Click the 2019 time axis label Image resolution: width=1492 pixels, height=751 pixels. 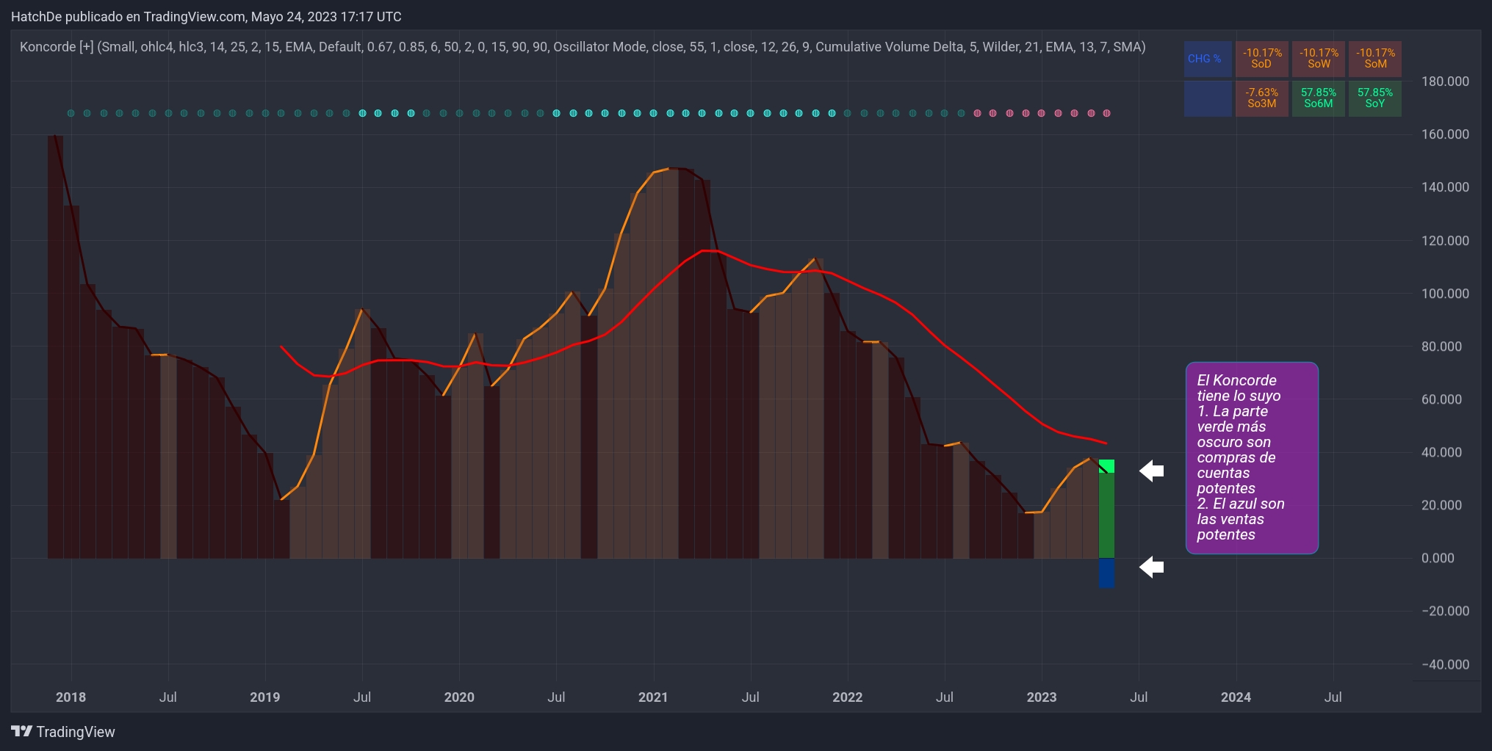(x=264, y=697)
